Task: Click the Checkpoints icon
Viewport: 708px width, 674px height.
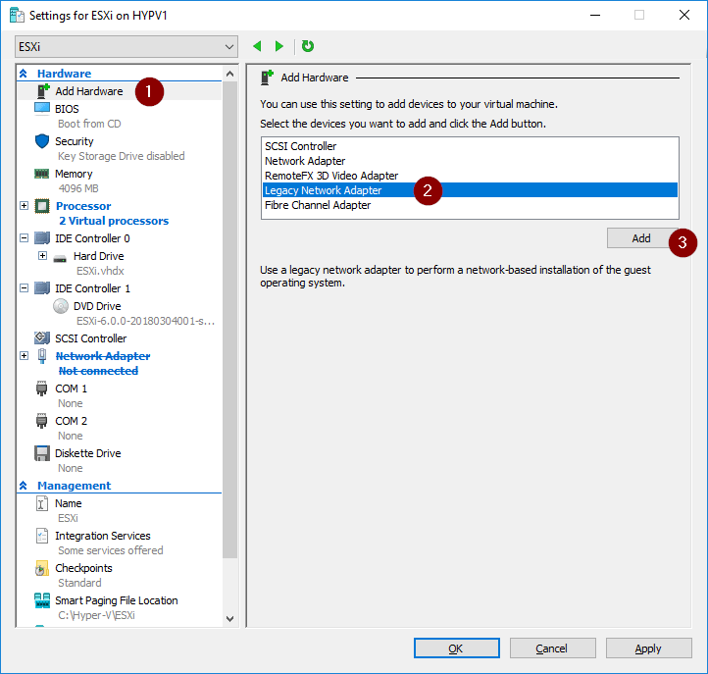Action: click(x=42, y=568)
